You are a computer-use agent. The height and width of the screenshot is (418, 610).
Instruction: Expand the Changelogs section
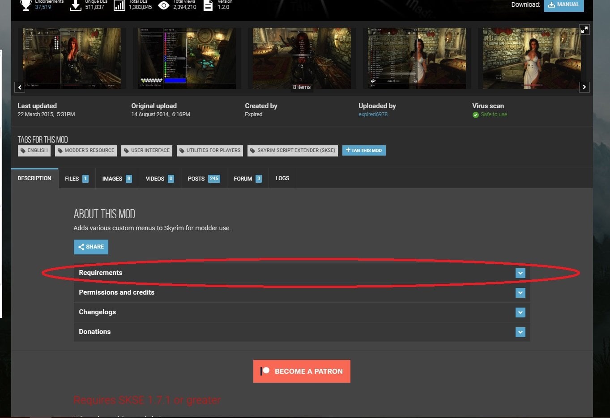pyautogui.click(x=302, y=312)
